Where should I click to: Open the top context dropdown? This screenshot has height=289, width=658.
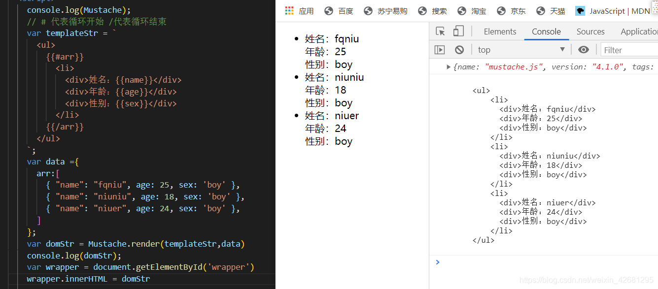(521, 50)
